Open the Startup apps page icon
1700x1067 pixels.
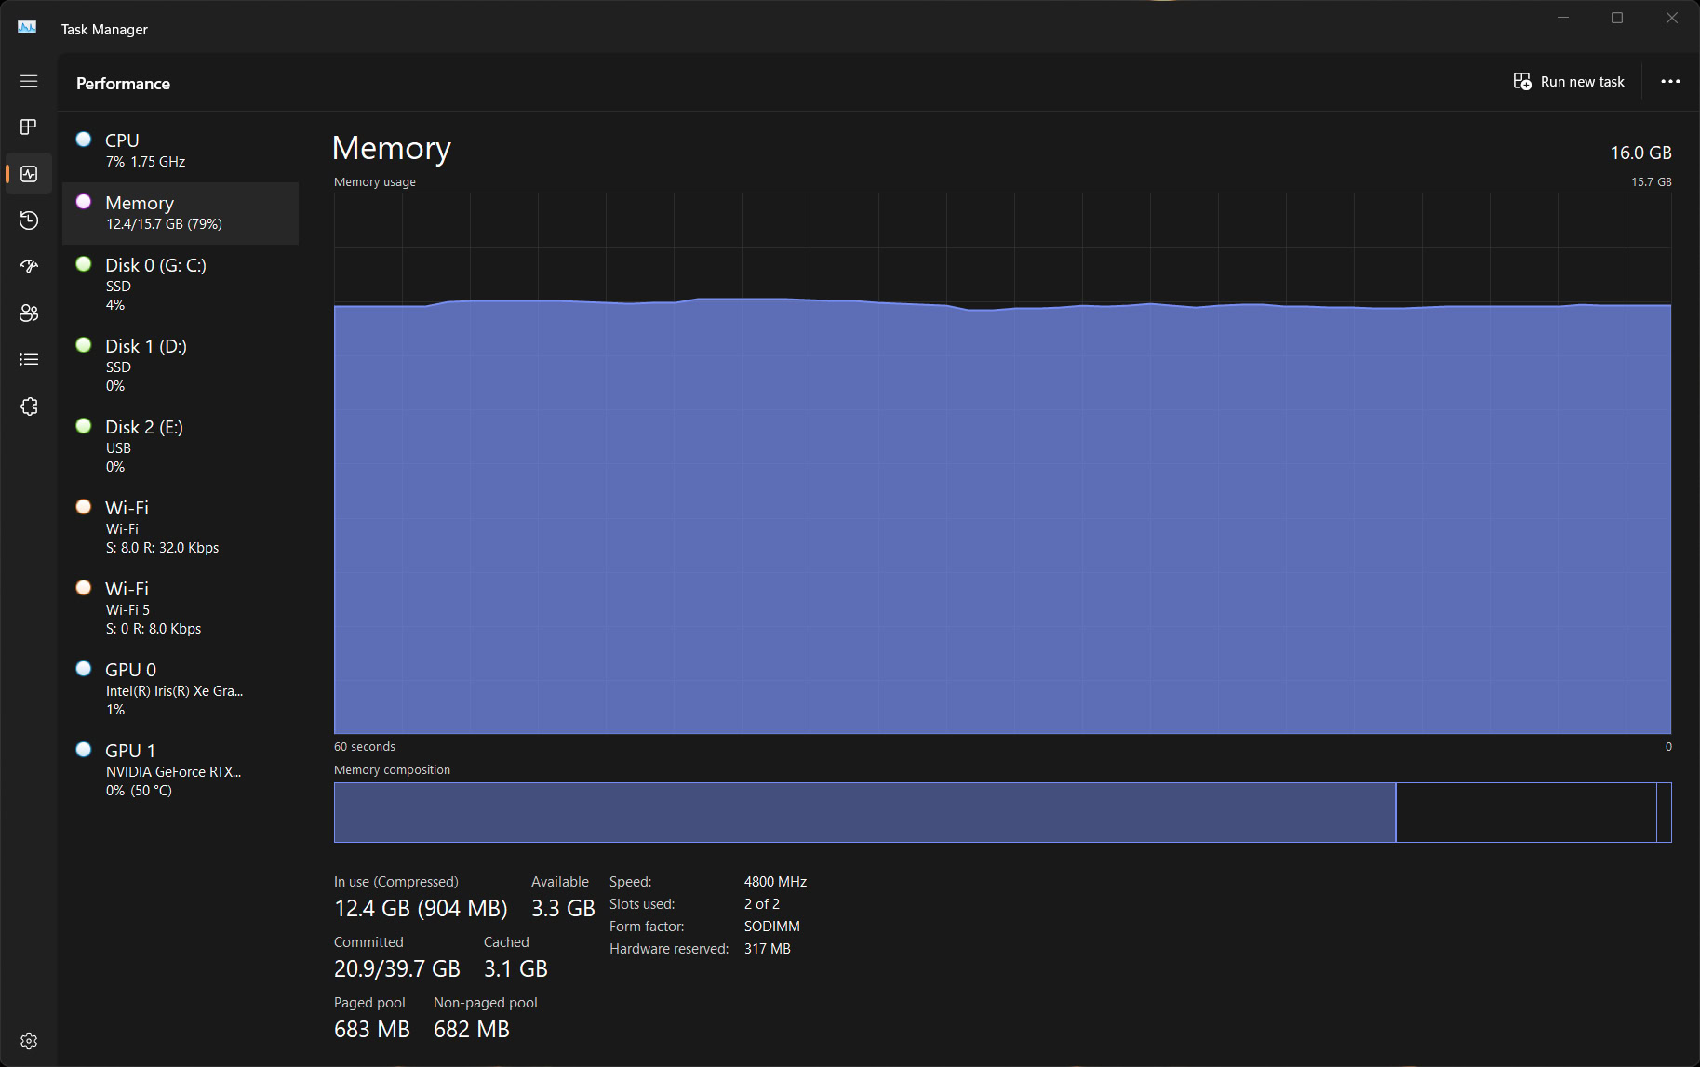pyautogui.click(x=29, y=267)
